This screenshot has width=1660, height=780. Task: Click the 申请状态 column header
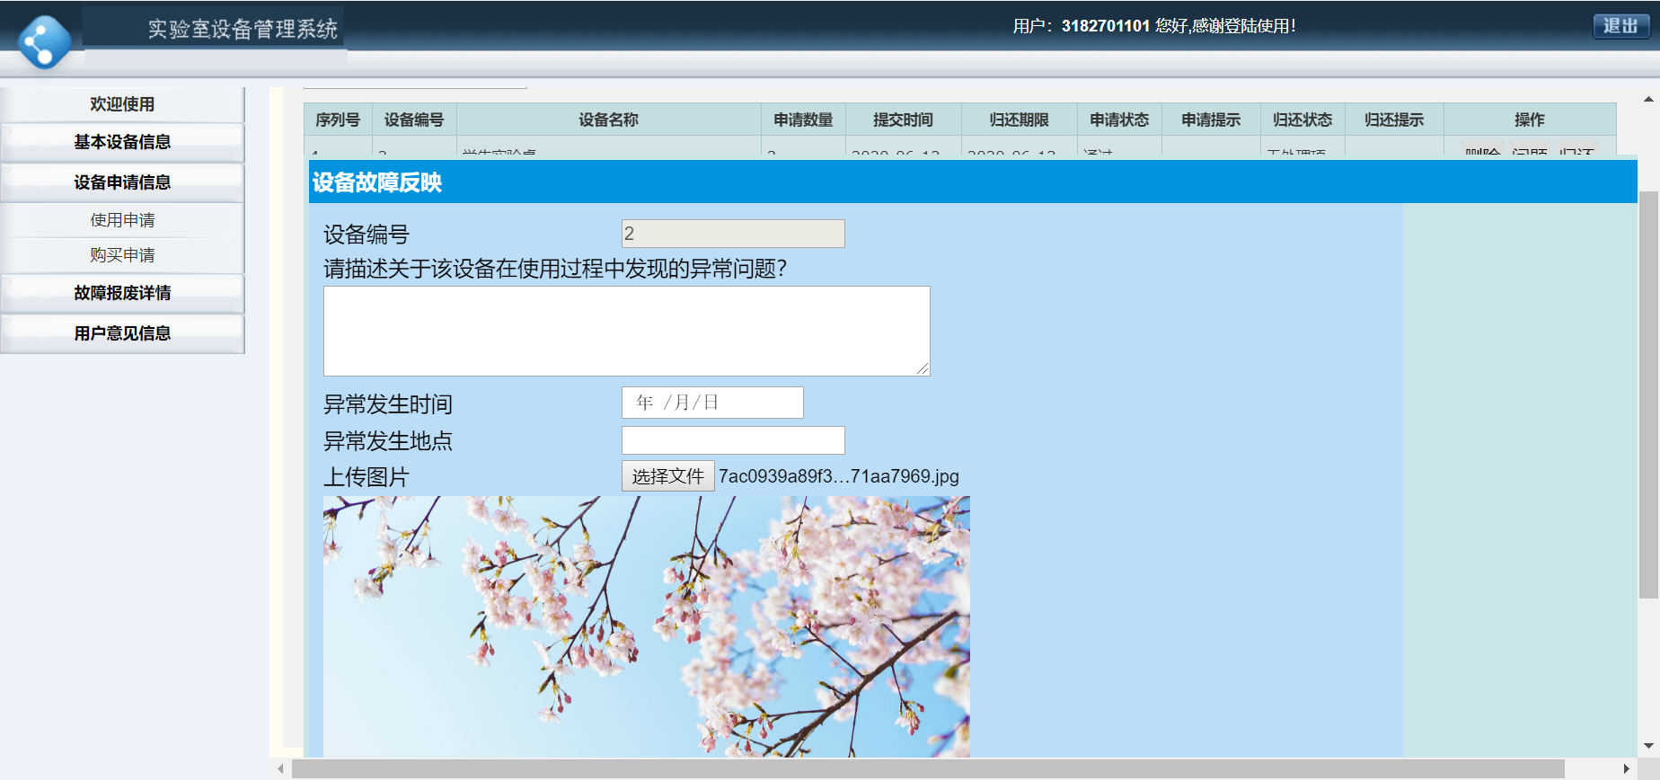(1119, 120)
